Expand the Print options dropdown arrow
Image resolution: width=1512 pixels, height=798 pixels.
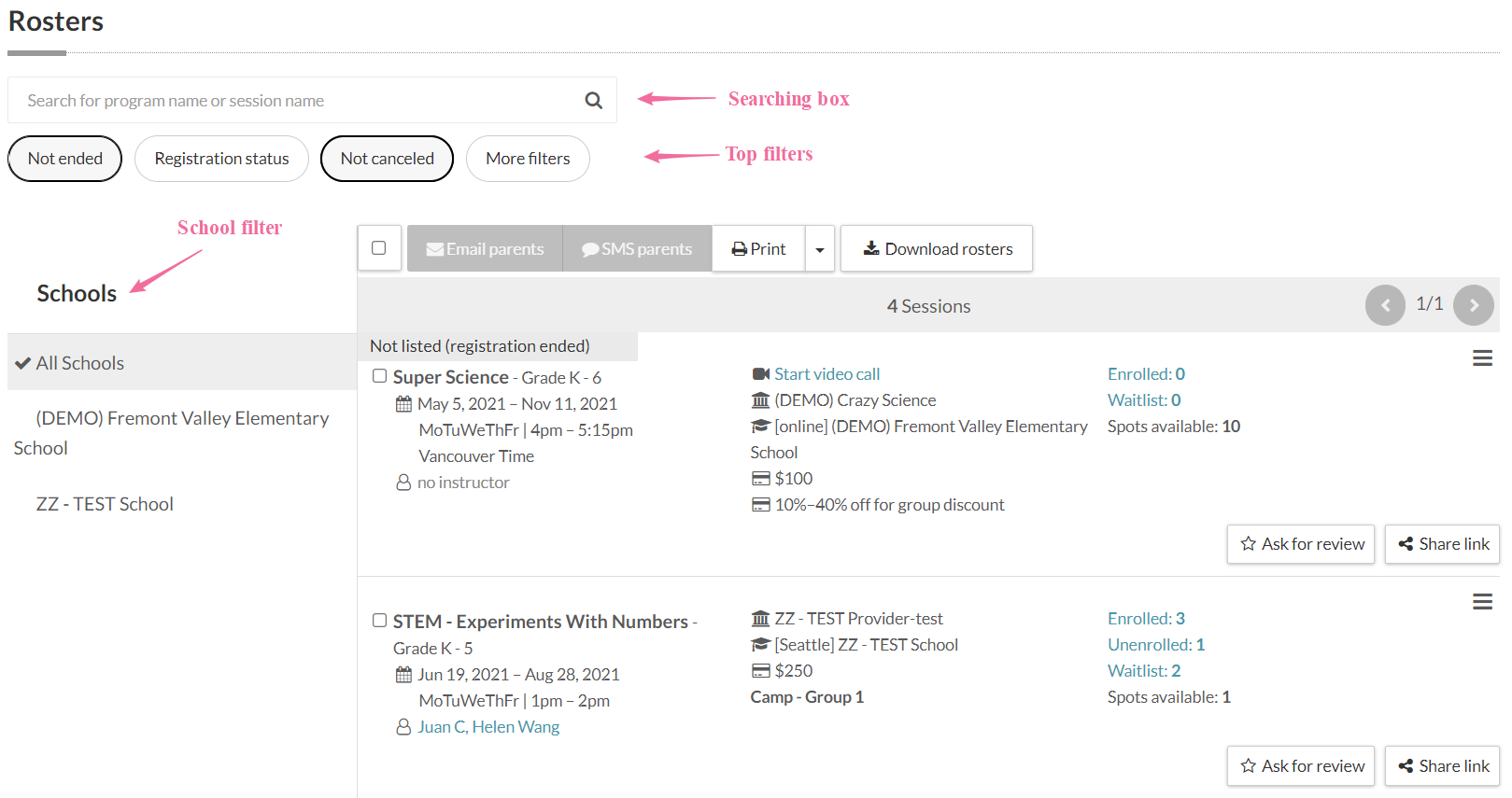(x=819, y=249)
